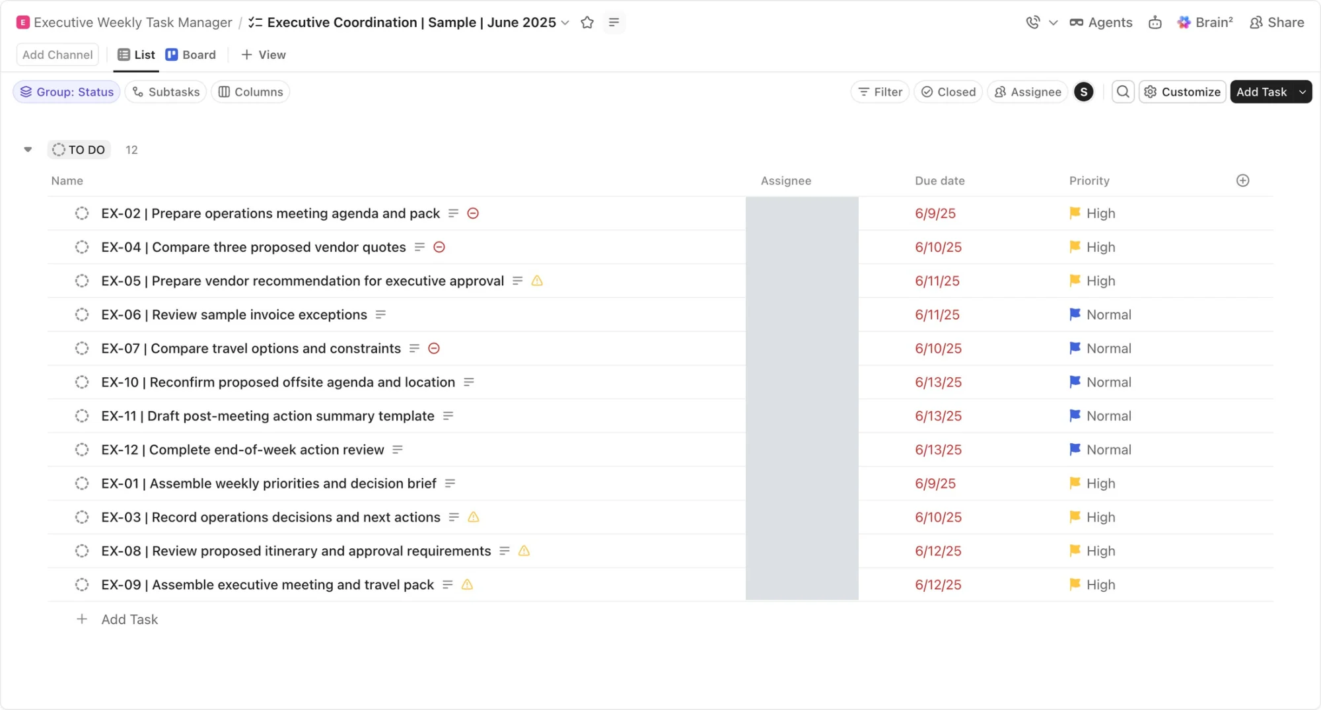Add a new View tab

point(264,55)
